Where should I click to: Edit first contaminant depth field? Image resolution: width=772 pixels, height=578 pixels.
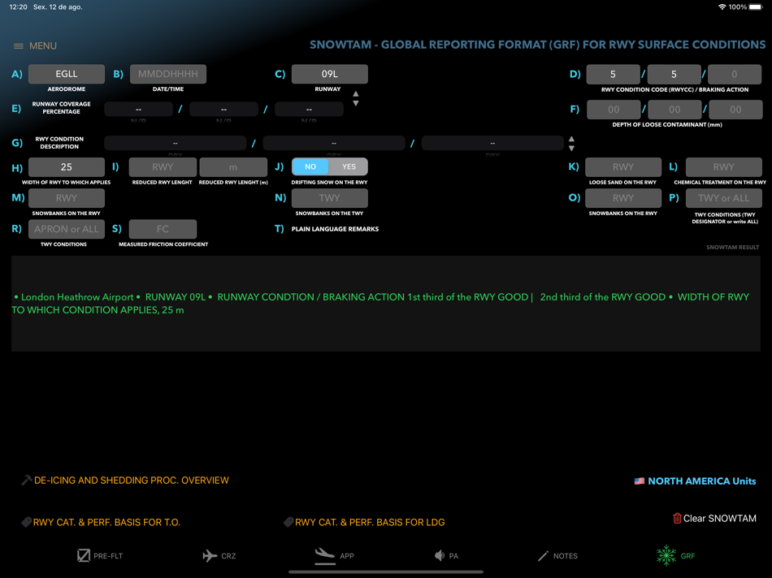click(614, 110)
